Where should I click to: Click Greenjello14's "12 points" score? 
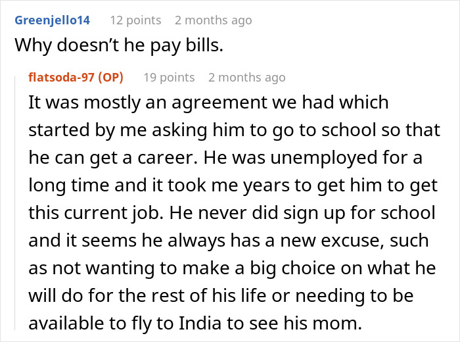pos(135,20)
